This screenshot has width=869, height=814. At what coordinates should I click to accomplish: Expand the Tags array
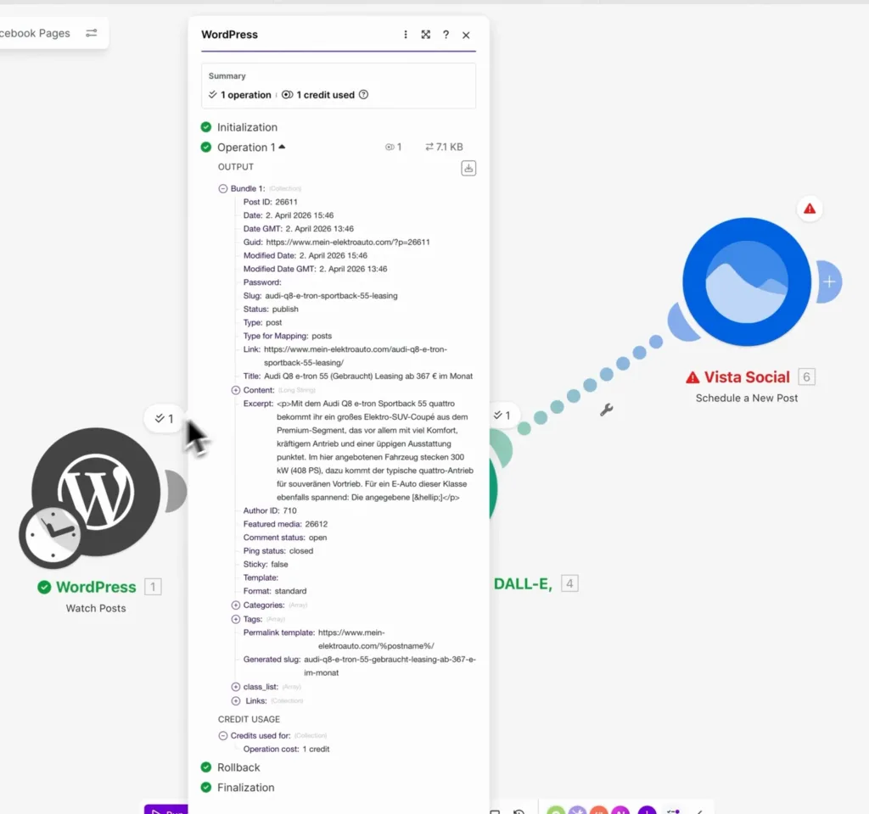tap(236, 619)
